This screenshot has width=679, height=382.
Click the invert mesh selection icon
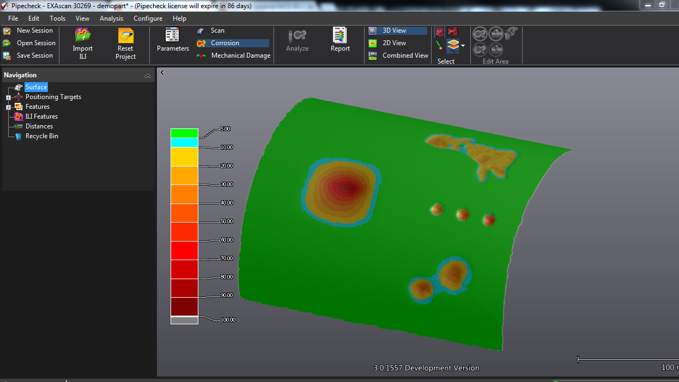(x=452, y=32)
